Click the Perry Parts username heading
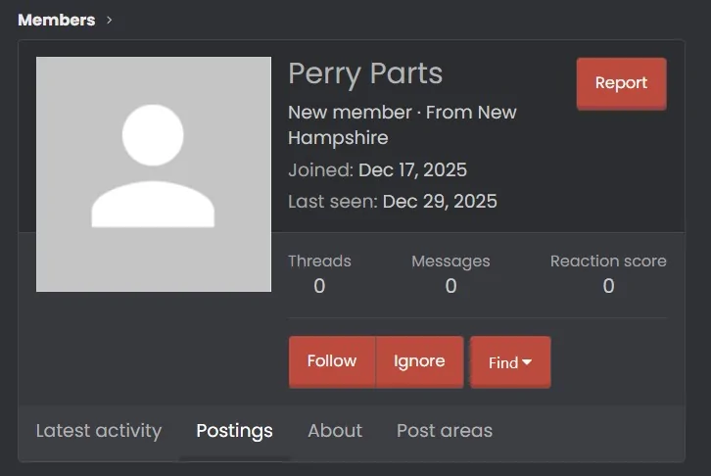This screenshot has width=711, height=476. point(365,73)
